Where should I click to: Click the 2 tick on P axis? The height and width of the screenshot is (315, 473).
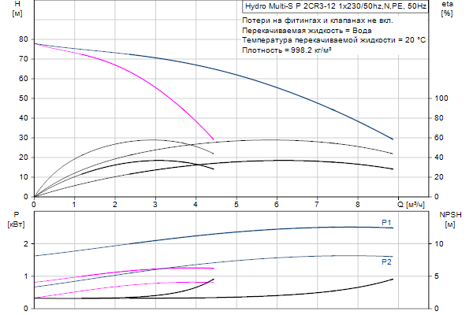[27, 243]
